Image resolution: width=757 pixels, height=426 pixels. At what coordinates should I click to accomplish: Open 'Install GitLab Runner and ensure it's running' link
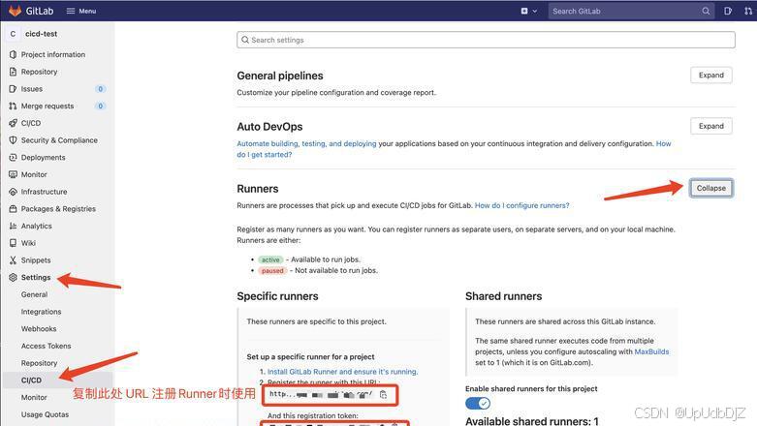pyautogui.click(x=343, y=372)
